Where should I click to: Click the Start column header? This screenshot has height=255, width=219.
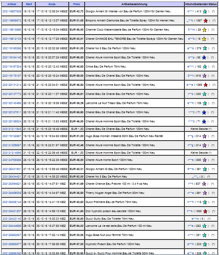(29, 4)
